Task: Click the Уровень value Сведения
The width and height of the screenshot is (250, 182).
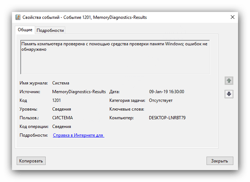Action: [62, 109]
